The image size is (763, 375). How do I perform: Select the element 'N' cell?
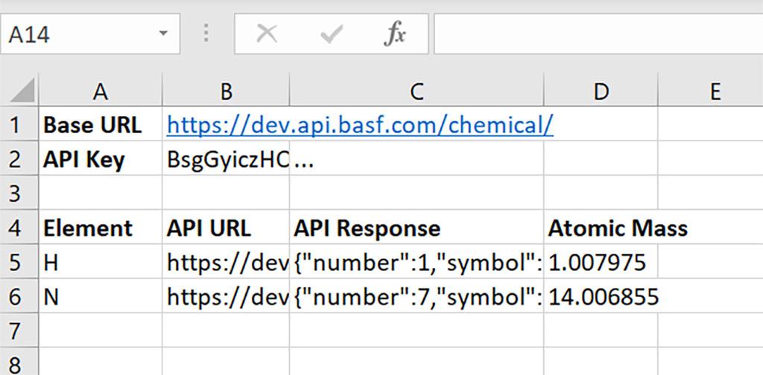(x=101, y=296)
